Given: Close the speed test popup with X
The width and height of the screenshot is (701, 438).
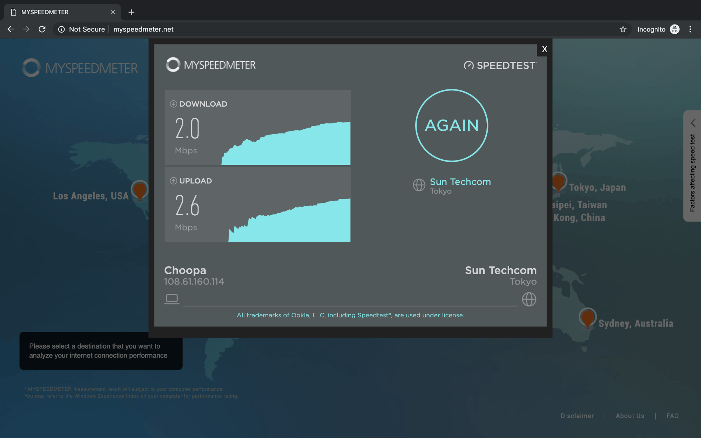Looking at the screenshot, I should point(544,49).
